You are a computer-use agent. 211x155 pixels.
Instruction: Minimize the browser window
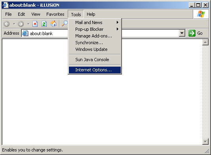tap(192, 5)
